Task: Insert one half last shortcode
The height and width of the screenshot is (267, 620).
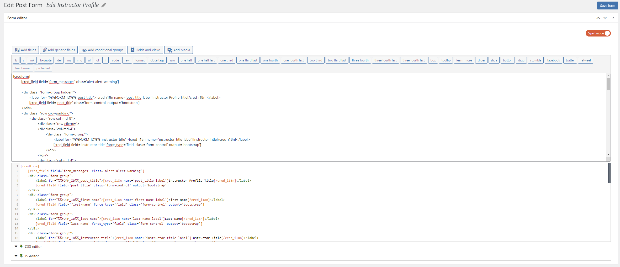Action: click(206, 60)
